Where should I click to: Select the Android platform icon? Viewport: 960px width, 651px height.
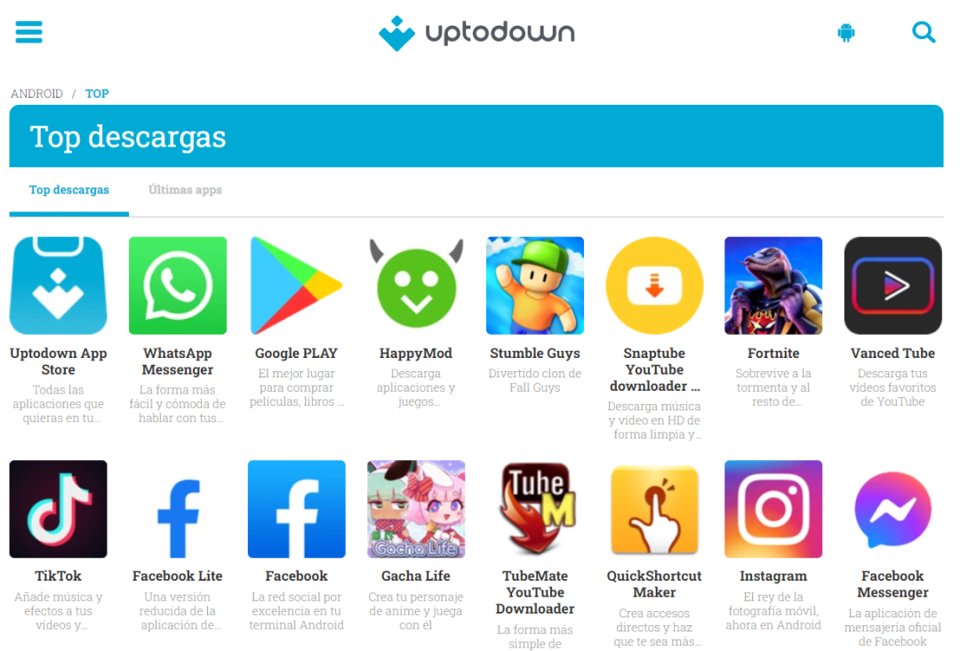(846, 33)
